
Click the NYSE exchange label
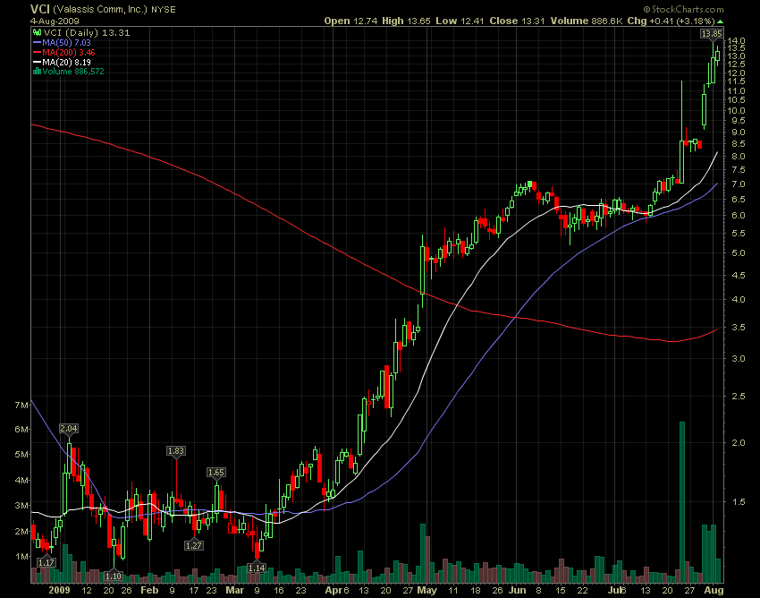pos(164,10)
